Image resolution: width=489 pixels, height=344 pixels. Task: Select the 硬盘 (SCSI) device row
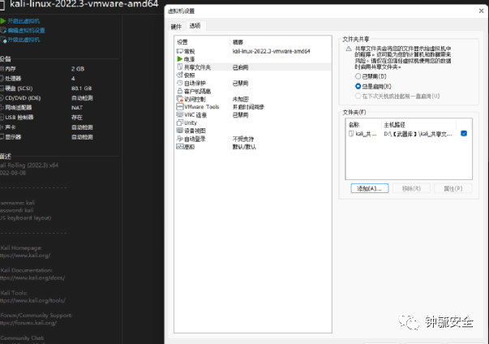(47, 88)
